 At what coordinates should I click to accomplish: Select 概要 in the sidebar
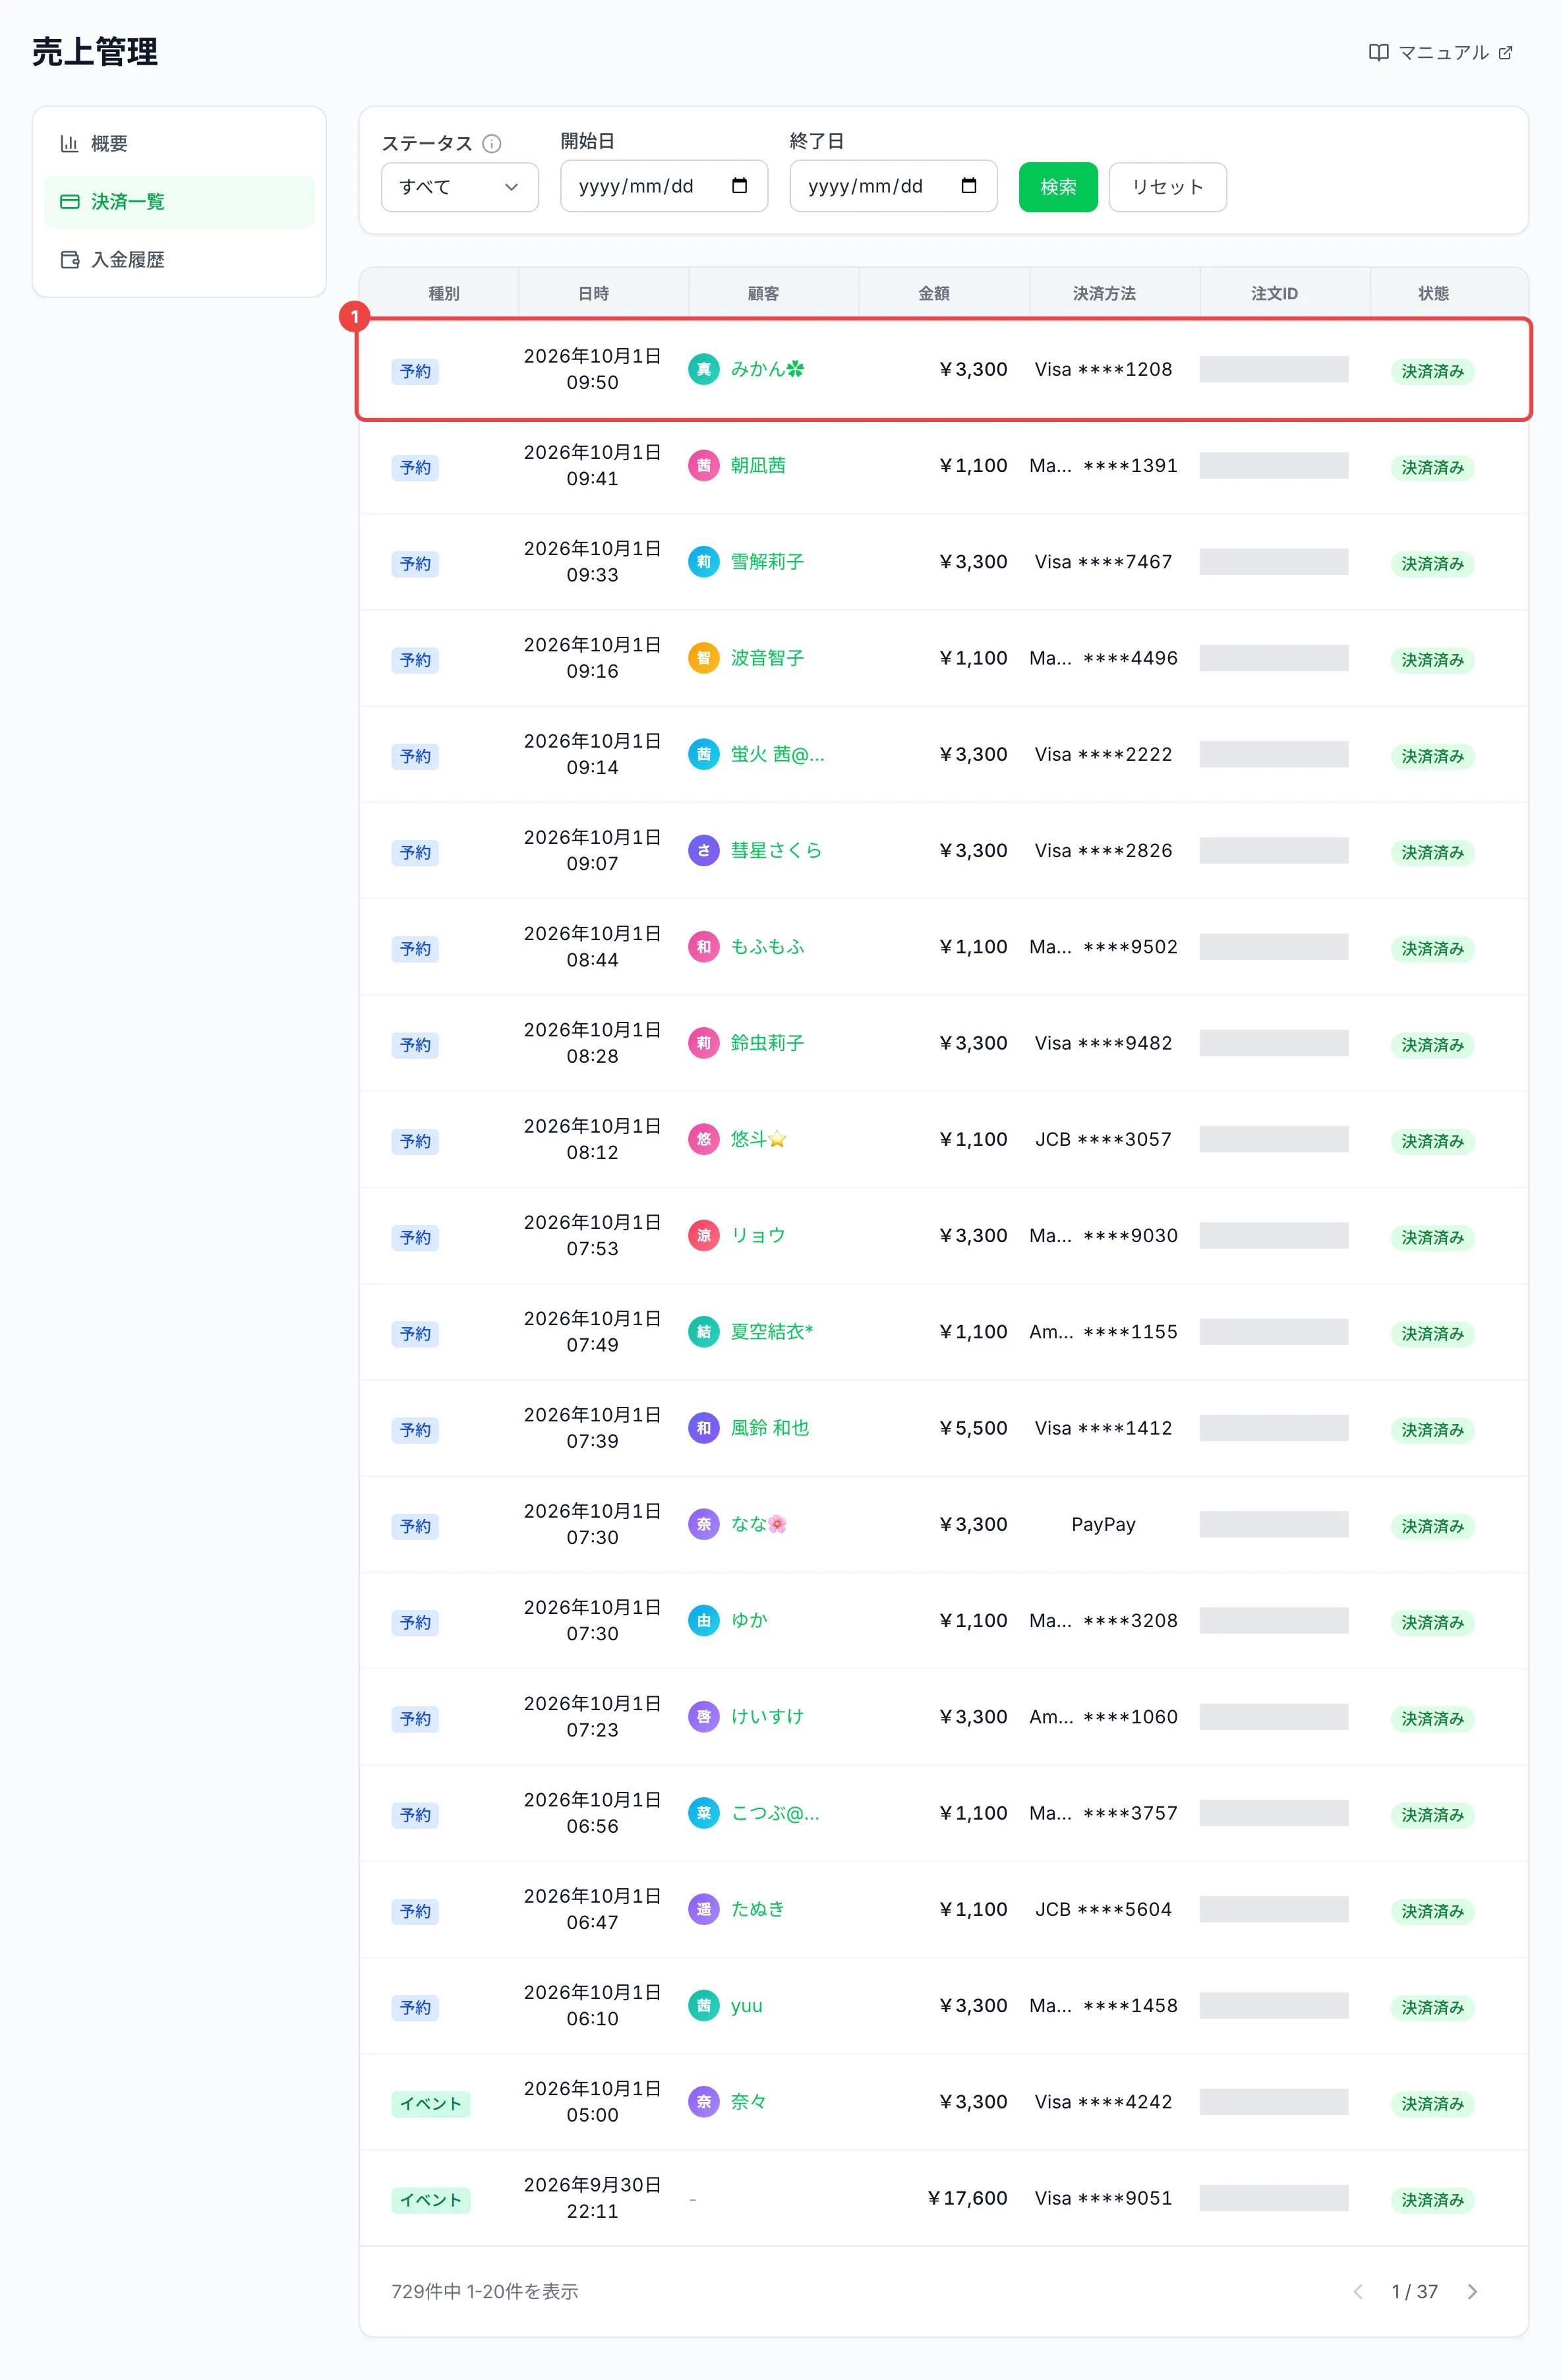(179, 144)
